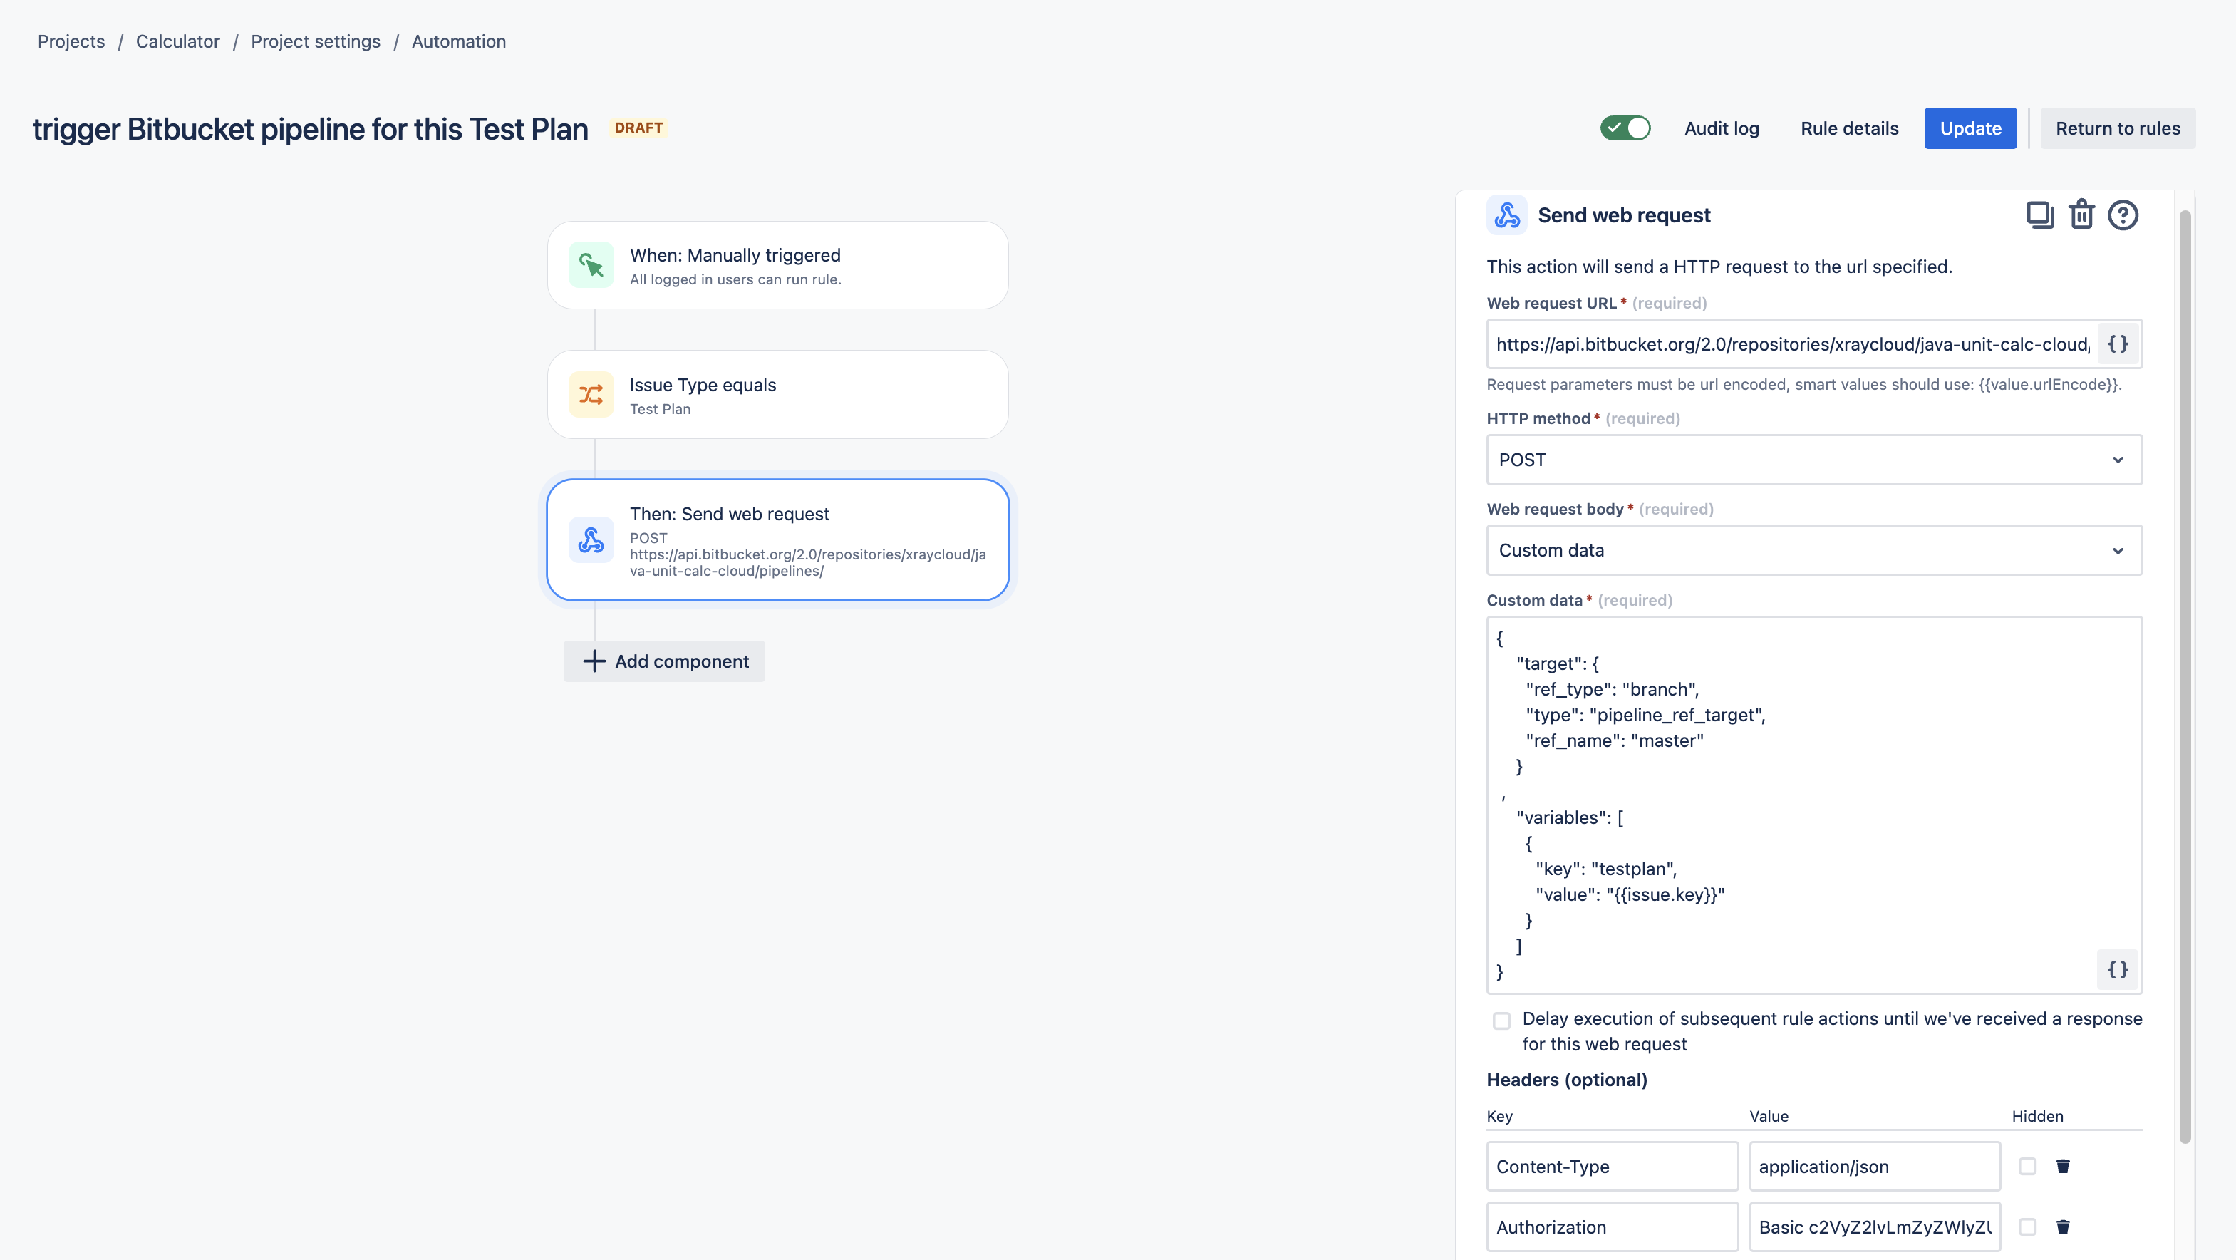Click Add component button

[x=664, y=661]
